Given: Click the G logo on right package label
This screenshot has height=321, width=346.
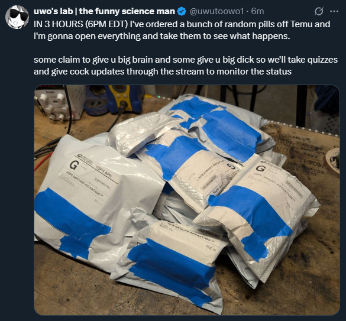Looking at the screenshot, I should click(261, 168).
